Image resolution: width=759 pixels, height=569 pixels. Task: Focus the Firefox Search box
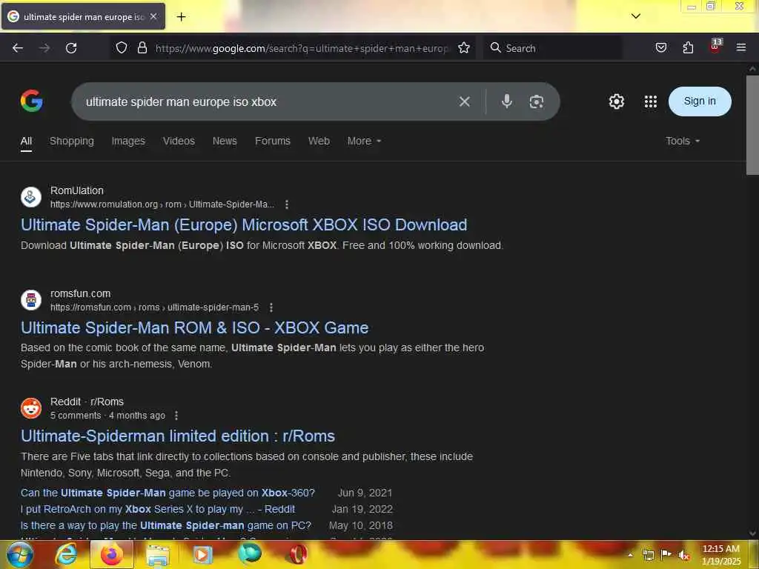coord(553,48)
